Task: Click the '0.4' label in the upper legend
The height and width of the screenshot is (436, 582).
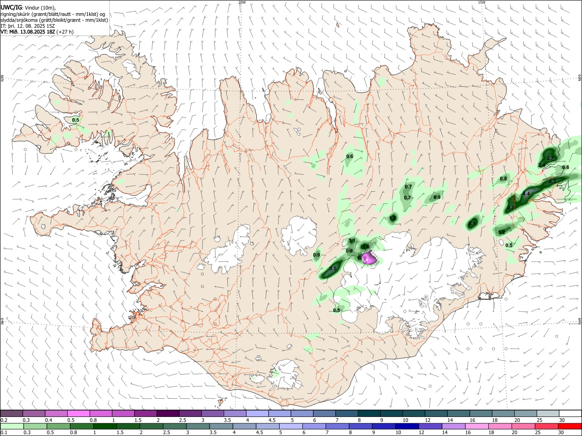Action: pyautogui.click(x=48, y=420)
